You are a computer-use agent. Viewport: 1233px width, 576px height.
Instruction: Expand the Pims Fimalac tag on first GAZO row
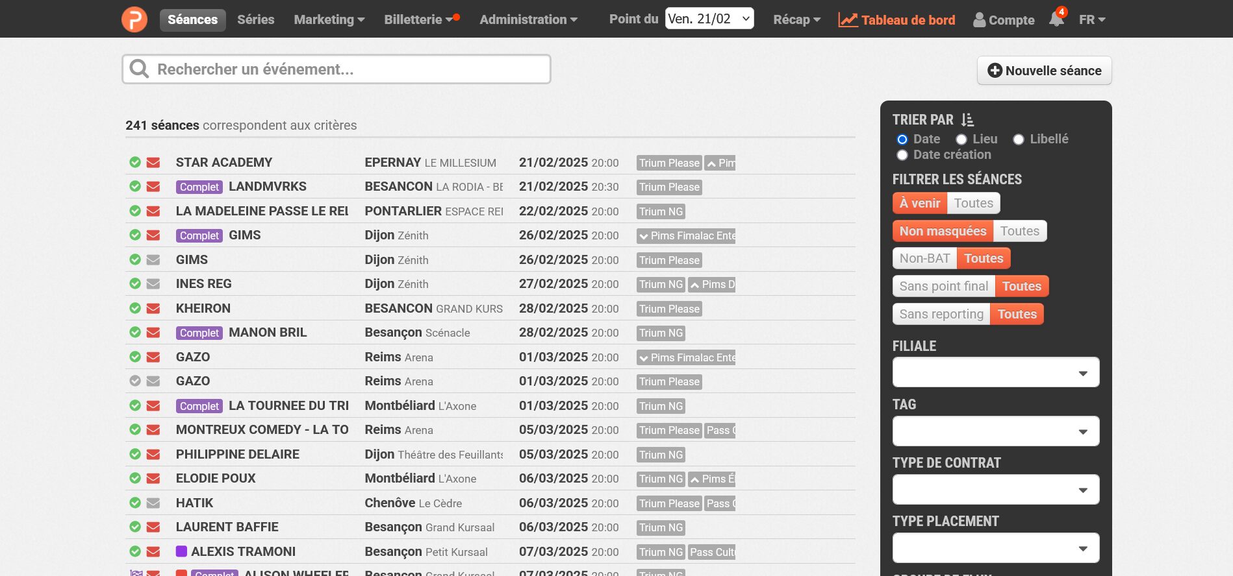[x=686, y=358]
